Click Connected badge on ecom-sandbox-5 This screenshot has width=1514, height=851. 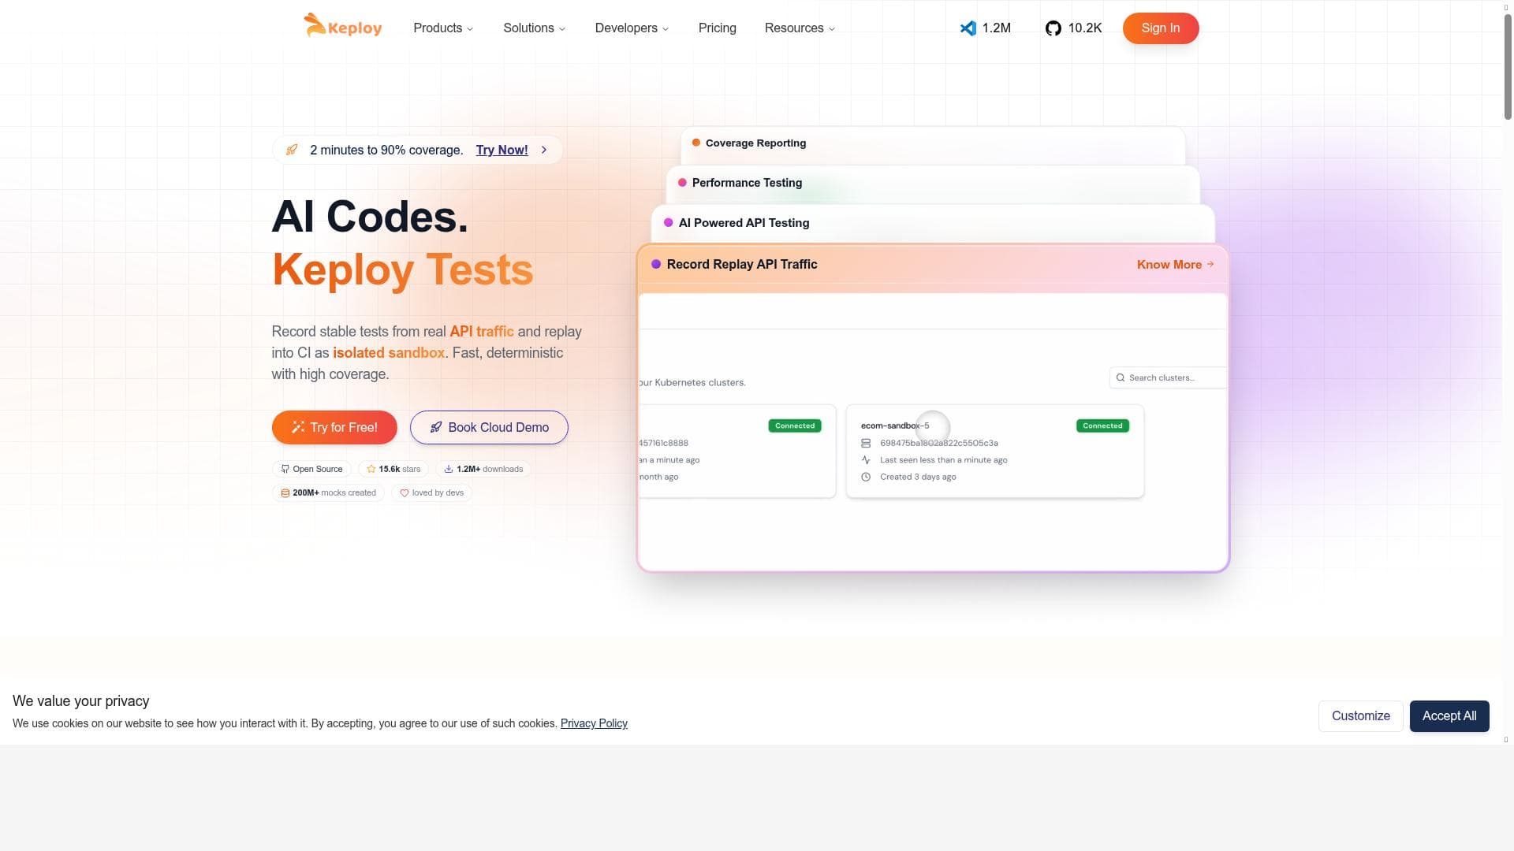(x=1102, y=425)
